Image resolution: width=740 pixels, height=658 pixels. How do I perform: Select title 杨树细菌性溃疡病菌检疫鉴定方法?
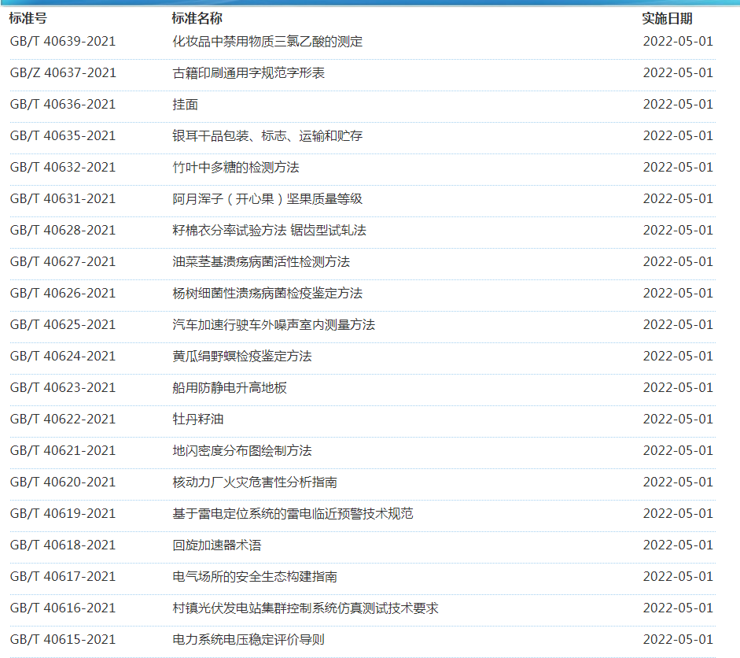(267, 294)
